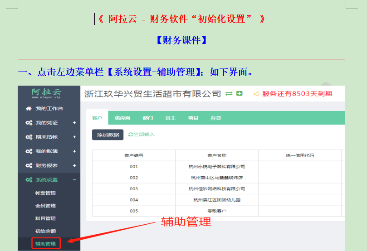Click 杭州永锐电子器件有限公司 cell

coord(217,167)
